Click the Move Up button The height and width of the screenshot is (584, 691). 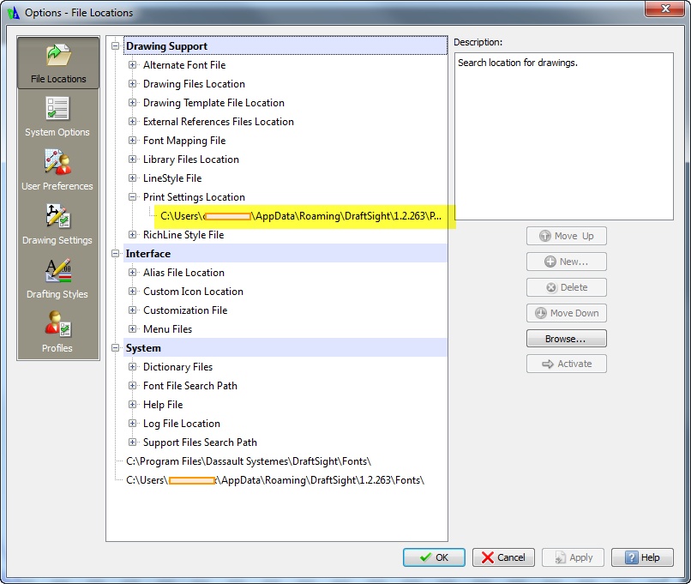(567, 236)
